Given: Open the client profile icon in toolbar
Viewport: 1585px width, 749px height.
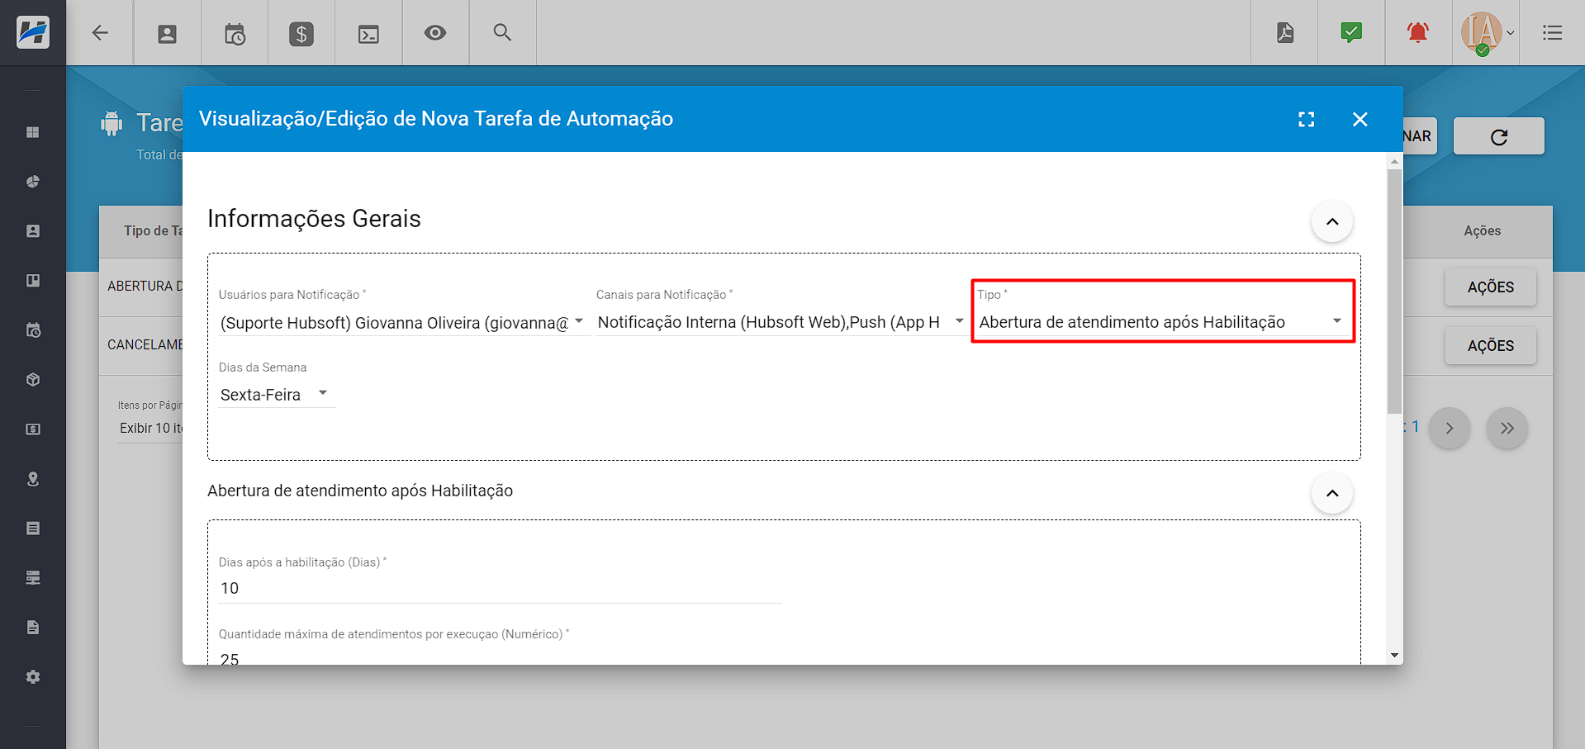Looking at the screenshot, I should point(167,33).
